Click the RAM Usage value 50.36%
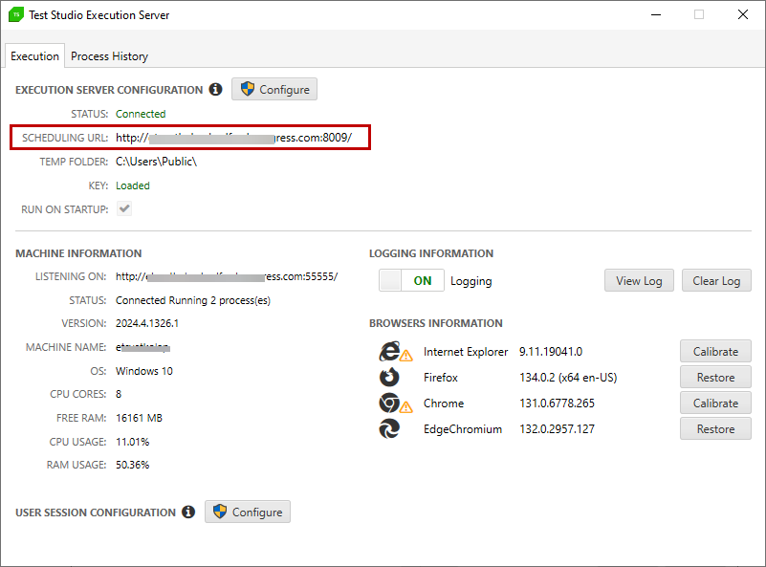 tap(132, 465)
